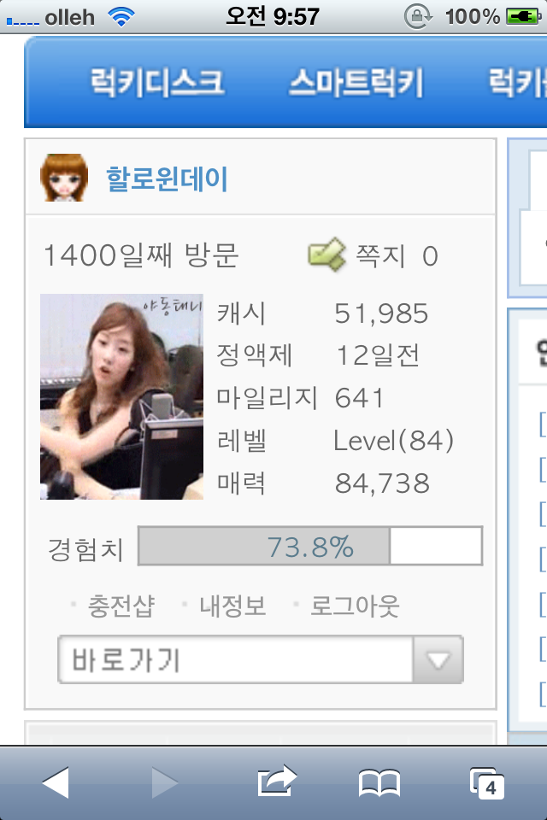The height and width of the screenshot is (820, 547).
Task: Switch to the 스마트럭키 tab
Action: tap(356, 83)
